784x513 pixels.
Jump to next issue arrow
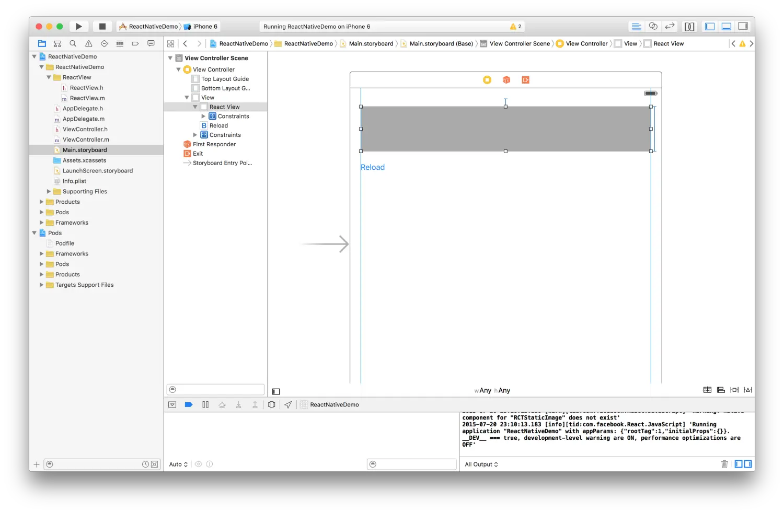[x=751, y=44]
